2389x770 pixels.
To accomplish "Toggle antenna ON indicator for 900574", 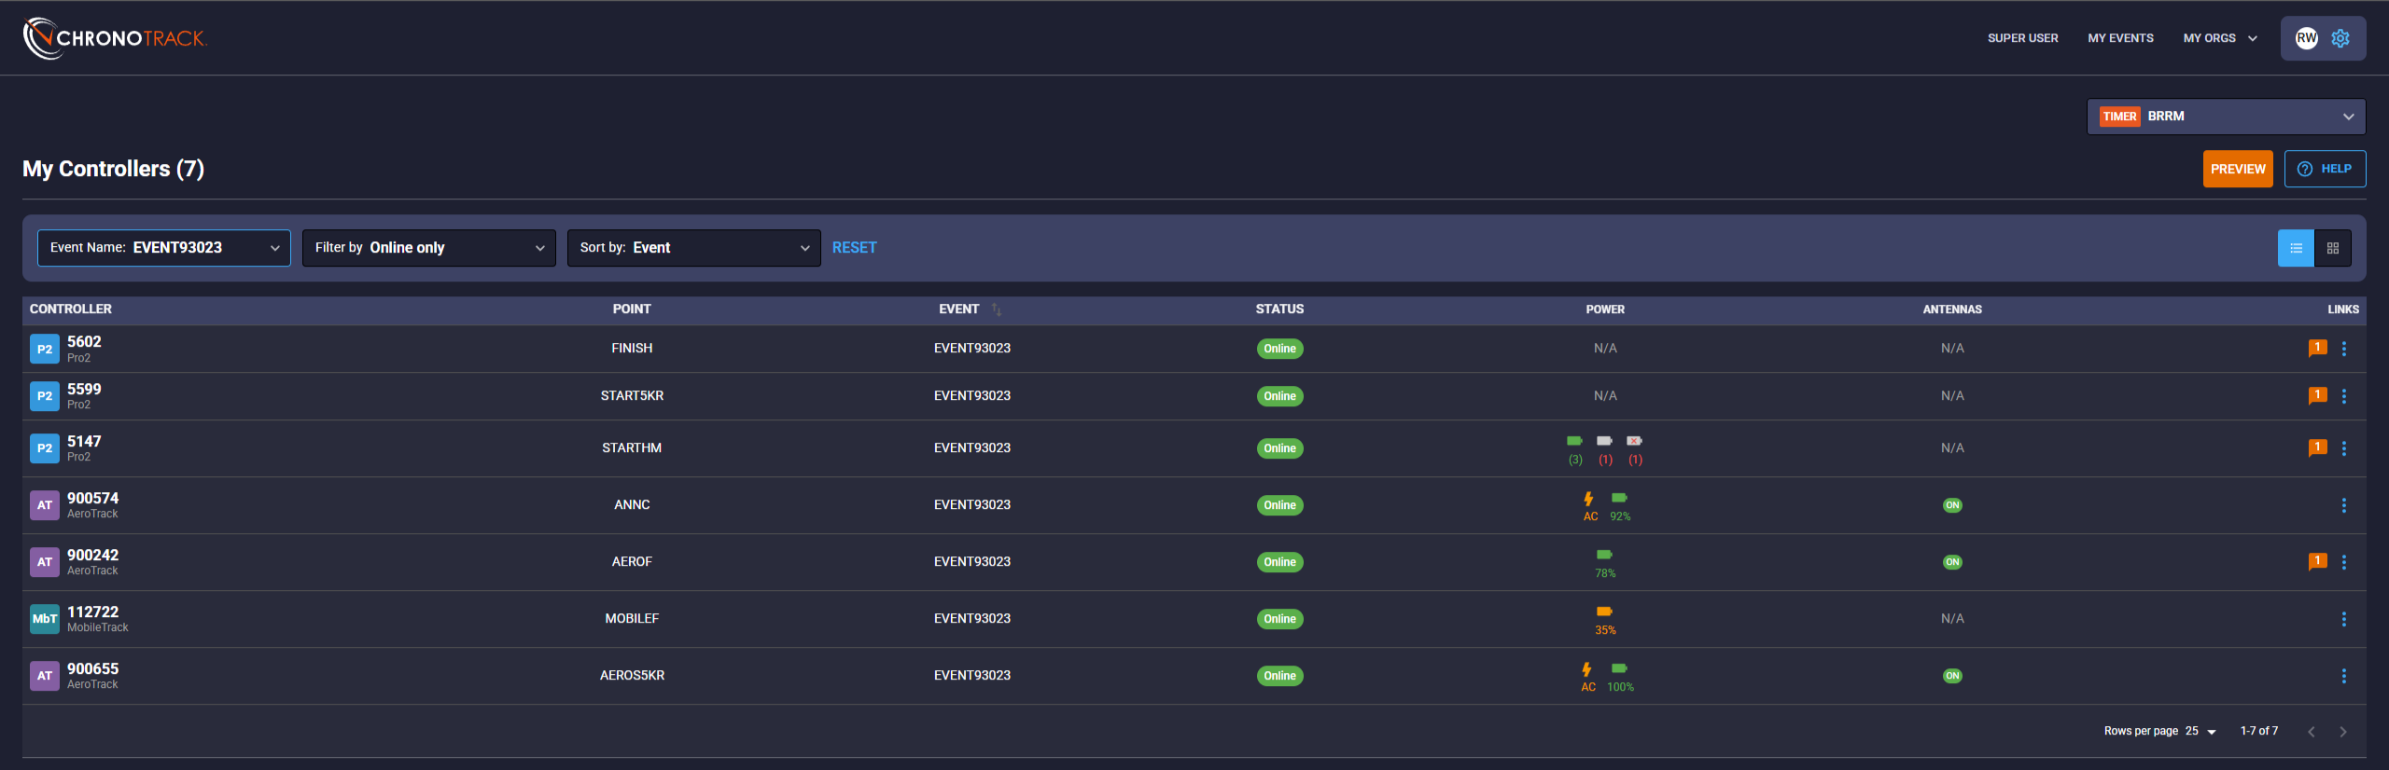I will [1952, 505].
